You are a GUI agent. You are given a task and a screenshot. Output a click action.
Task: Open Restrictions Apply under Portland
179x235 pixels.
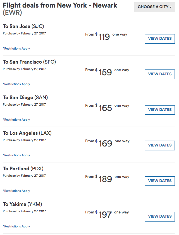pyautogui.click(x=16, y=191)
